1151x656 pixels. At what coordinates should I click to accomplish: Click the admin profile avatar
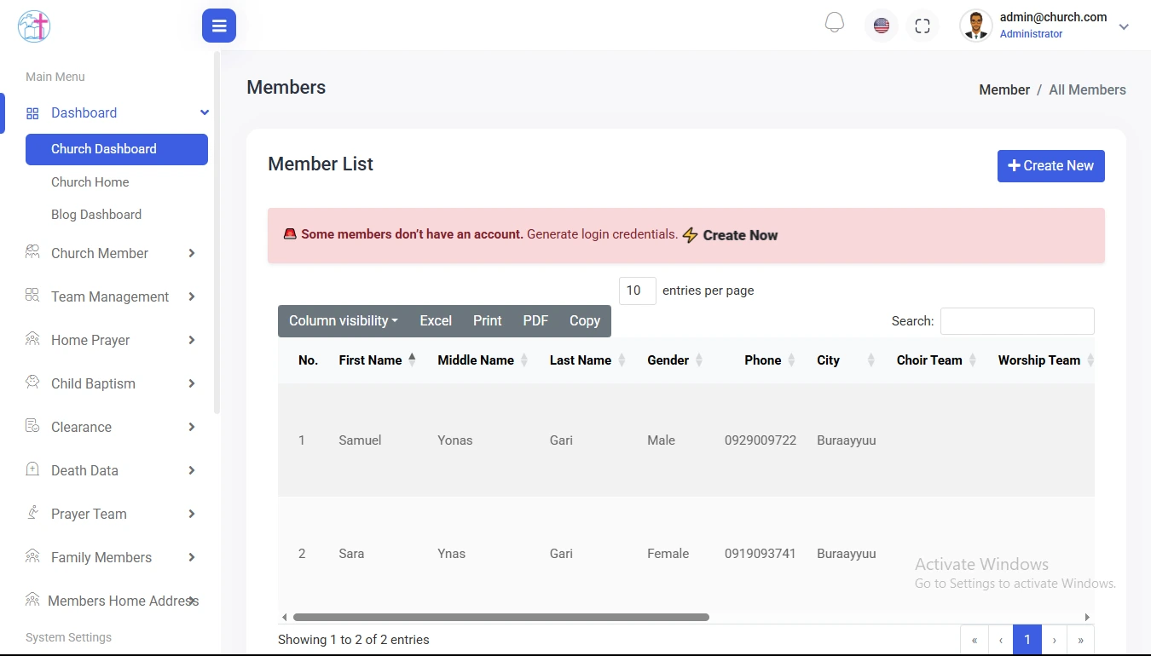(x=975, y=26)
